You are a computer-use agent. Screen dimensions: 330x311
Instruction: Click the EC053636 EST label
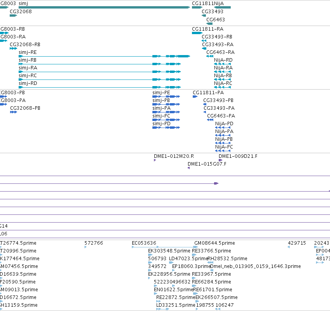coord(144,243)
